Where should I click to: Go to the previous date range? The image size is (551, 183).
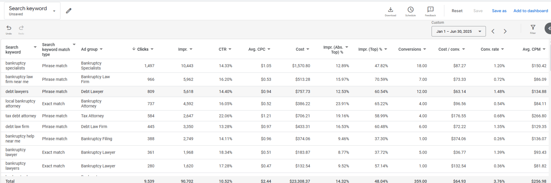point(493,31)
